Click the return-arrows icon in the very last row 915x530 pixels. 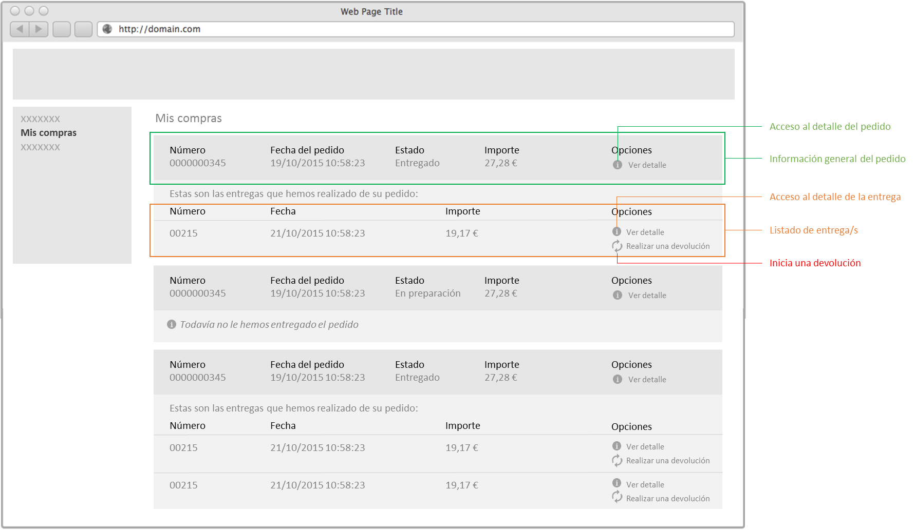coord(617,497)
